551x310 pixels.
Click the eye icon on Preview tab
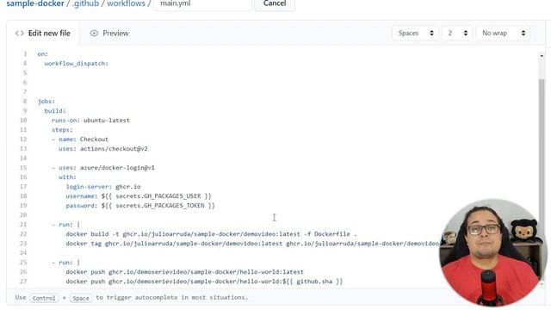coord(94,33)
